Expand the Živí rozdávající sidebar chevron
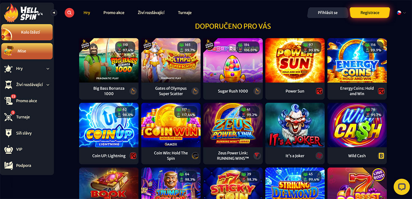Screen dimensions: 412x199 [x=48, y=85]
